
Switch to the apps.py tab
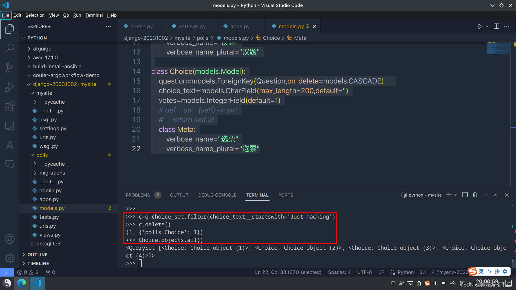240,26
